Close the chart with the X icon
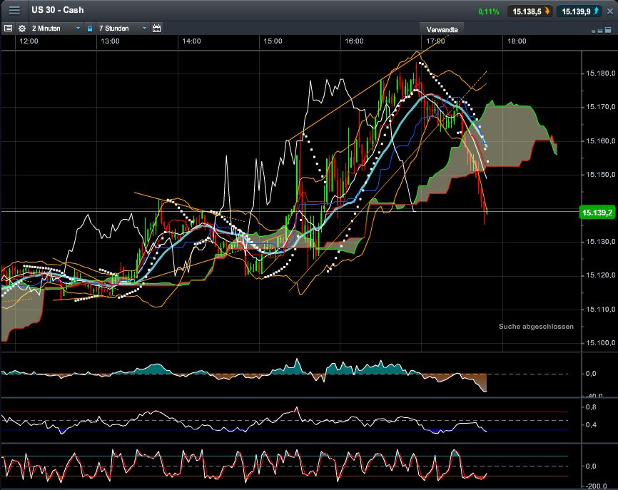This screenshot has width=618, height=490. click(x=609, y=11)
